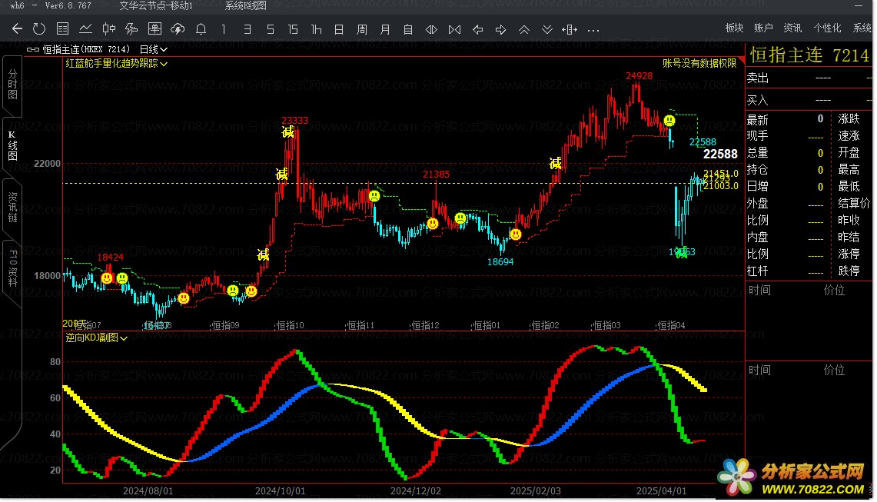
Task: Click the 24928 high price marker
Action: [639, 75]
